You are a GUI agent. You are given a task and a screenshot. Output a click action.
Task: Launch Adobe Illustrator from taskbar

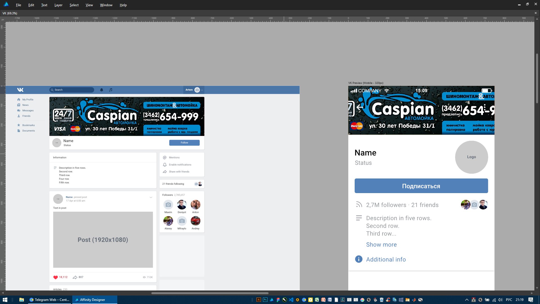(x=258, y=300)
